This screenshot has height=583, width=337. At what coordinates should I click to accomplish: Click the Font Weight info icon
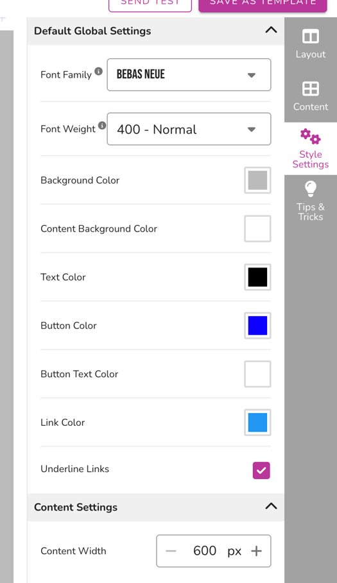pyautogui.click(x=102, y=125)
